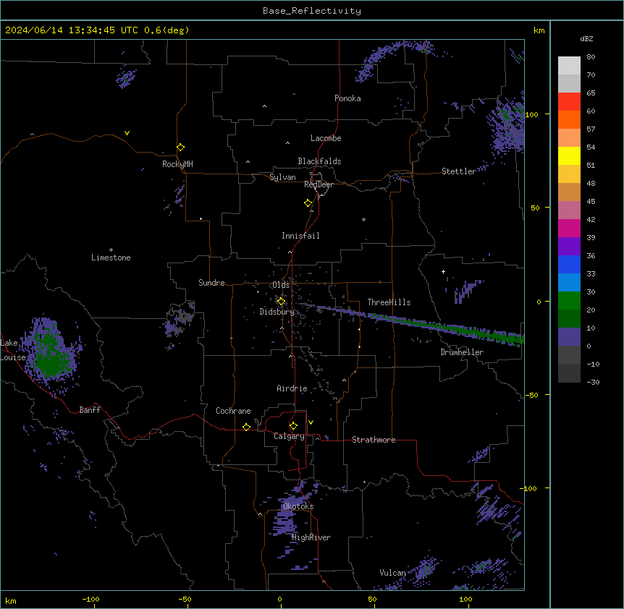This screenshot has height=609, width=624.
Task: Click the Sylvan map label
Action: (x=282, y=177)
